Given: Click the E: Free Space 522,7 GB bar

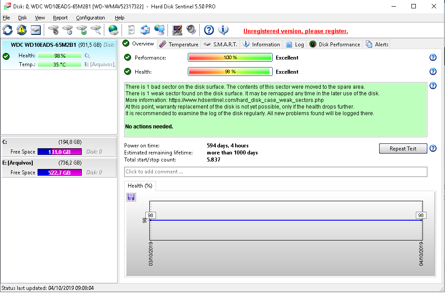Looking at the screenshot, I should click(60, 173).
